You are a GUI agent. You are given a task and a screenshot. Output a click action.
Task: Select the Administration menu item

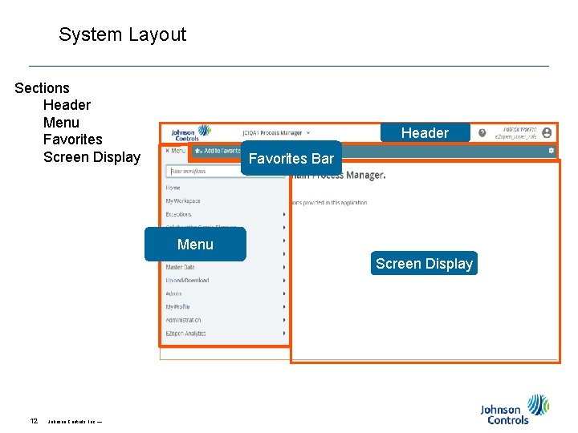click(x=183, y=320)
